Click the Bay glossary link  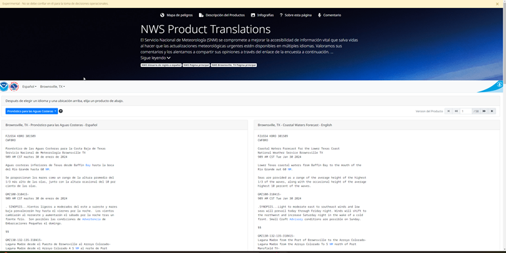point(88,165)
